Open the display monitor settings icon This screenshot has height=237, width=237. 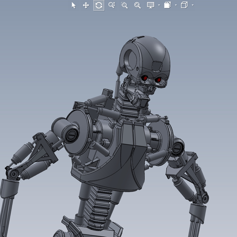coord(151,5)
